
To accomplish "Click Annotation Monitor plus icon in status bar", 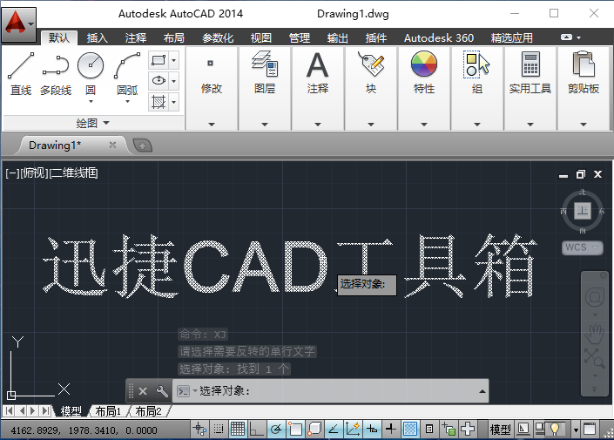I will 468,430.
